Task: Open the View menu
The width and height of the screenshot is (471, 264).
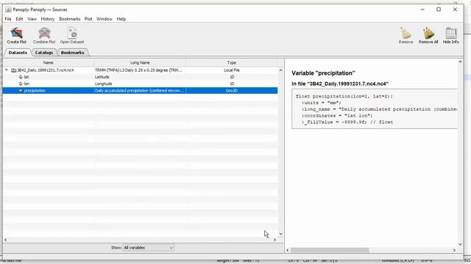Action: tap(32, 19)
